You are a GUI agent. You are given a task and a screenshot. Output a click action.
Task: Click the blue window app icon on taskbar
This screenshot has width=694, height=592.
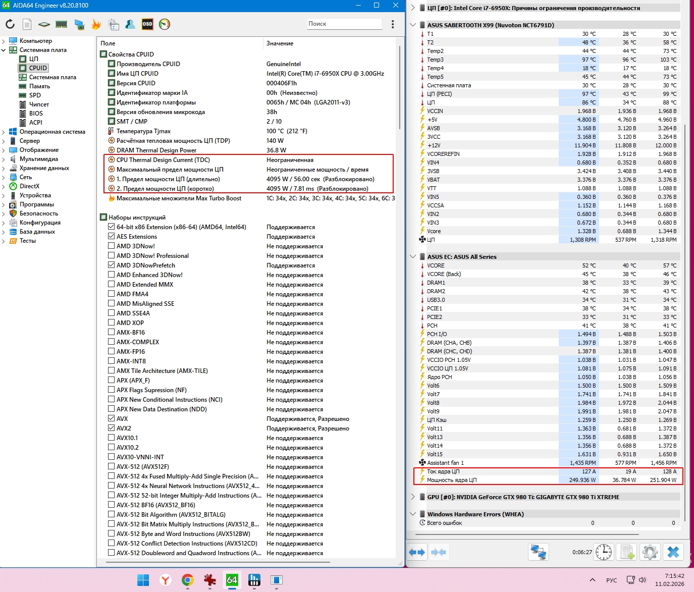click(x=277, y=580)
